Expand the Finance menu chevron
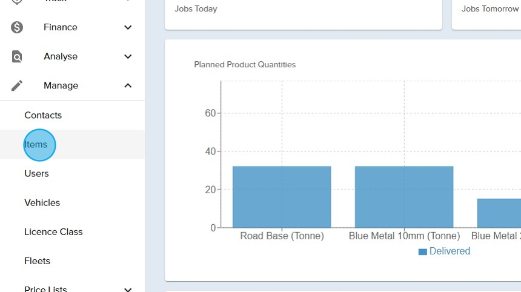Image resolution: width=521 pixels, height=292 pixels. (x=128, y=27)
